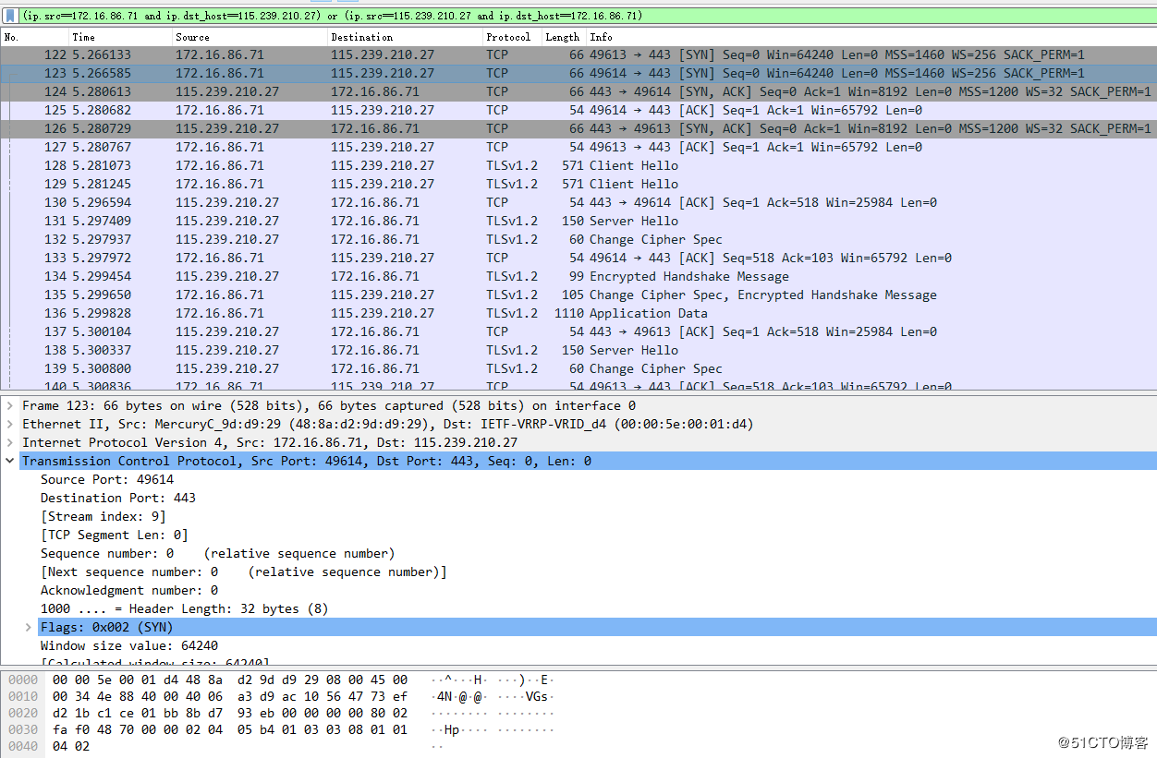
Task: Click the Length column header
Action: pos(562,37)
